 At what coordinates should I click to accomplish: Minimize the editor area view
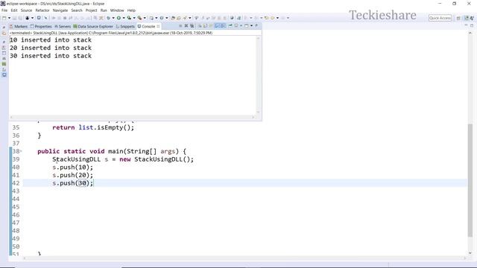coord(466,25)
